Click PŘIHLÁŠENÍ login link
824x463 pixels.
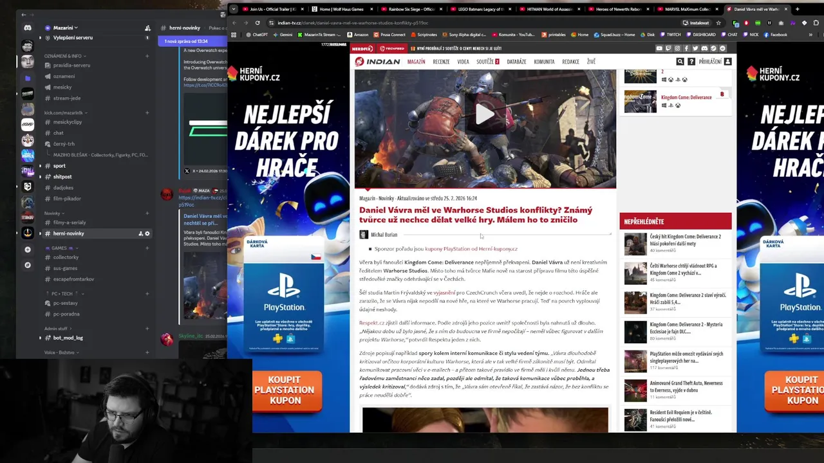(x=710, y=62)
